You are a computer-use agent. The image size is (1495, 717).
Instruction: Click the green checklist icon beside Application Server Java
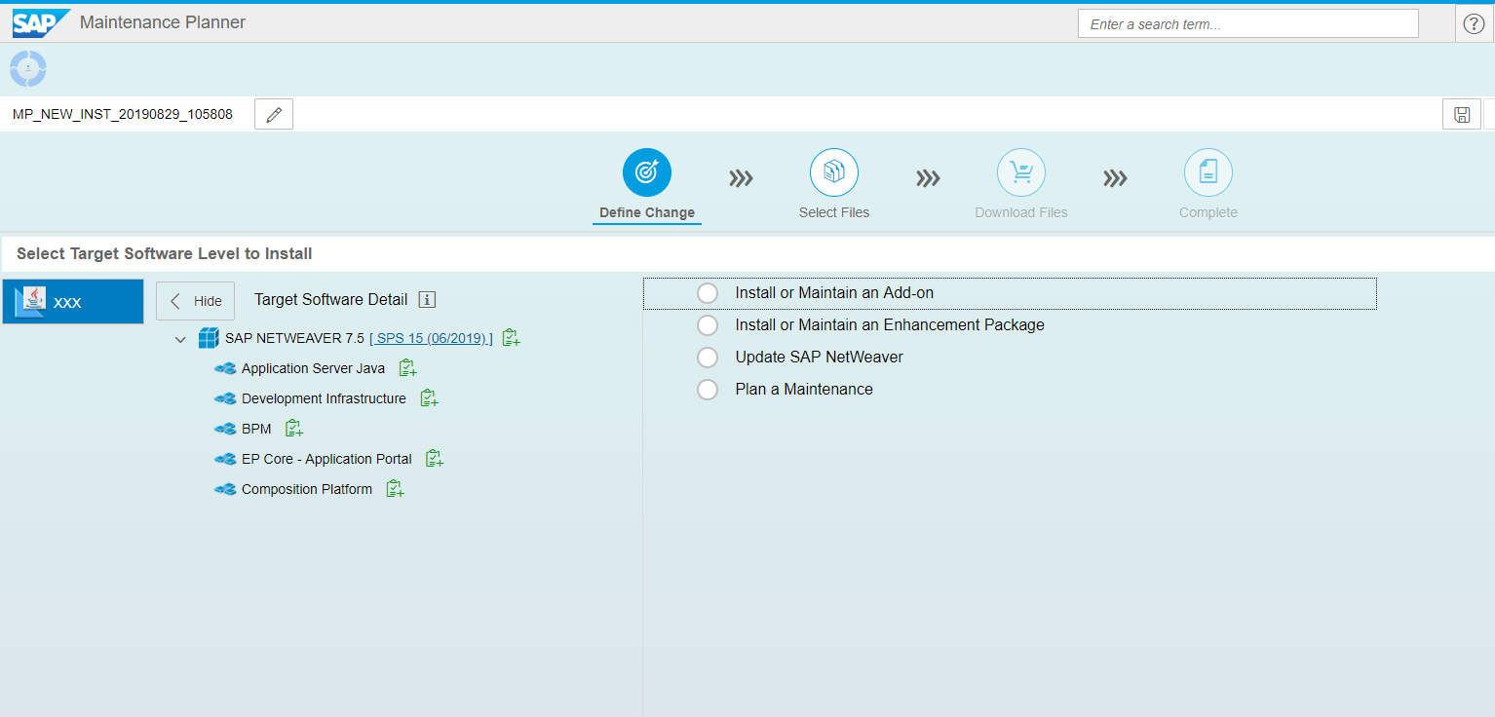tap(407, 368)
